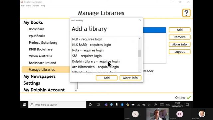213x120 pixels.
Task: Click participant S avatar thumbnail
Action: tap(135, 114)
